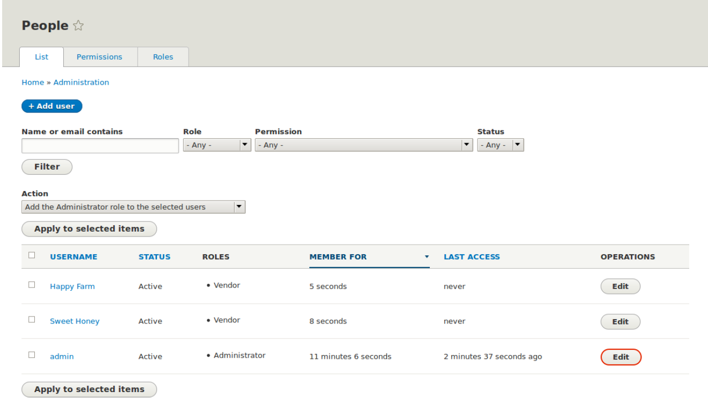Switch to the Permissions tab
The width and height of the screenshot is (708, 398).
100,56
